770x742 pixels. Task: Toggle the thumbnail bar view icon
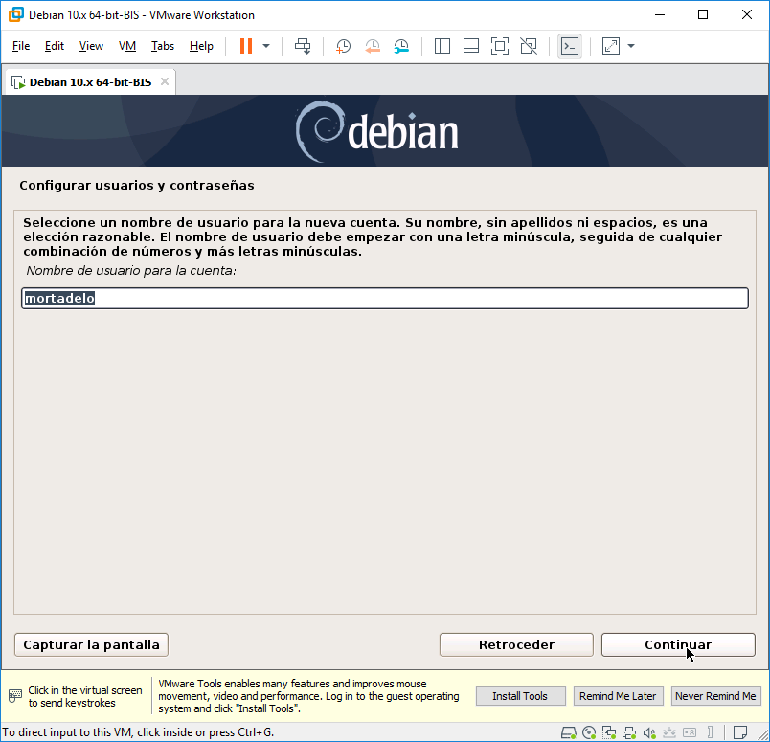[x=471, y=46]
